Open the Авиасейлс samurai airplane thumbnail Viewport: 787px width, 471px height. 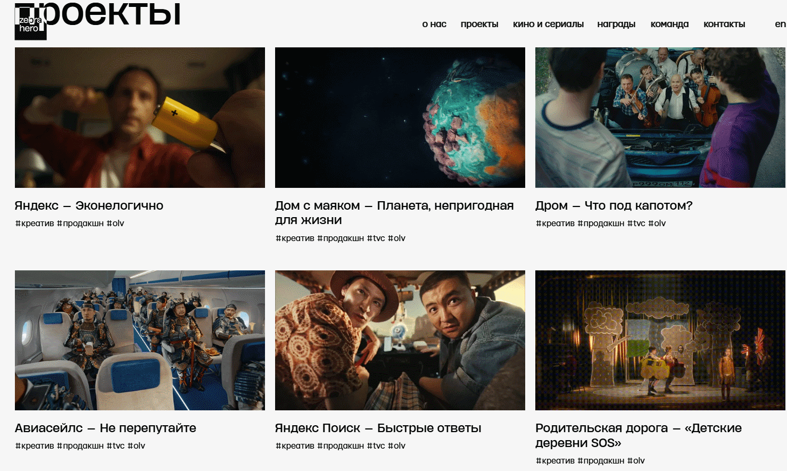[140, 340]
